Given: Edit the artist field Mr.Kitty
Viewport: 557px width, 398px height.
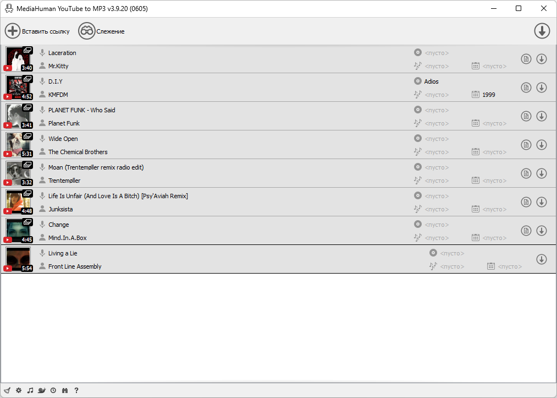Looking at the screenshot, I should (x=58, y=66).
